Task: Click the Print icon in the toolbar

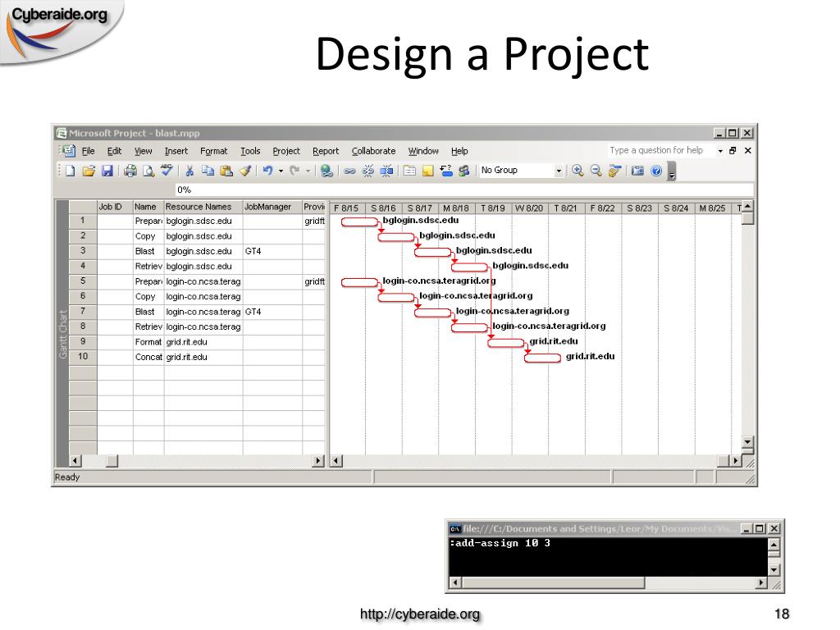Action: point(130,171)
